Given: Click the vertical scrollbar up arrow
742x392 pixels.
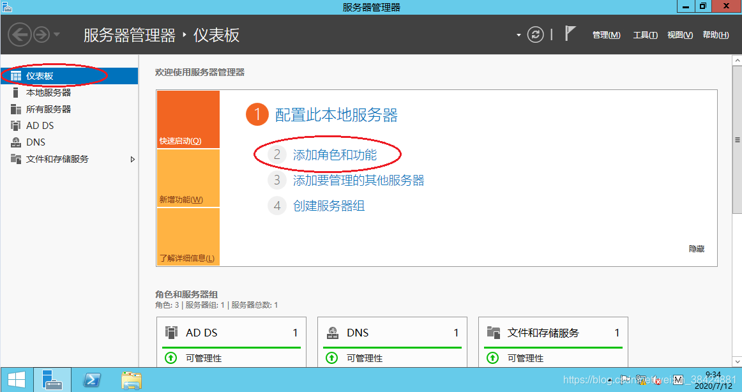Looking at the screenshot, I should 737,61.
